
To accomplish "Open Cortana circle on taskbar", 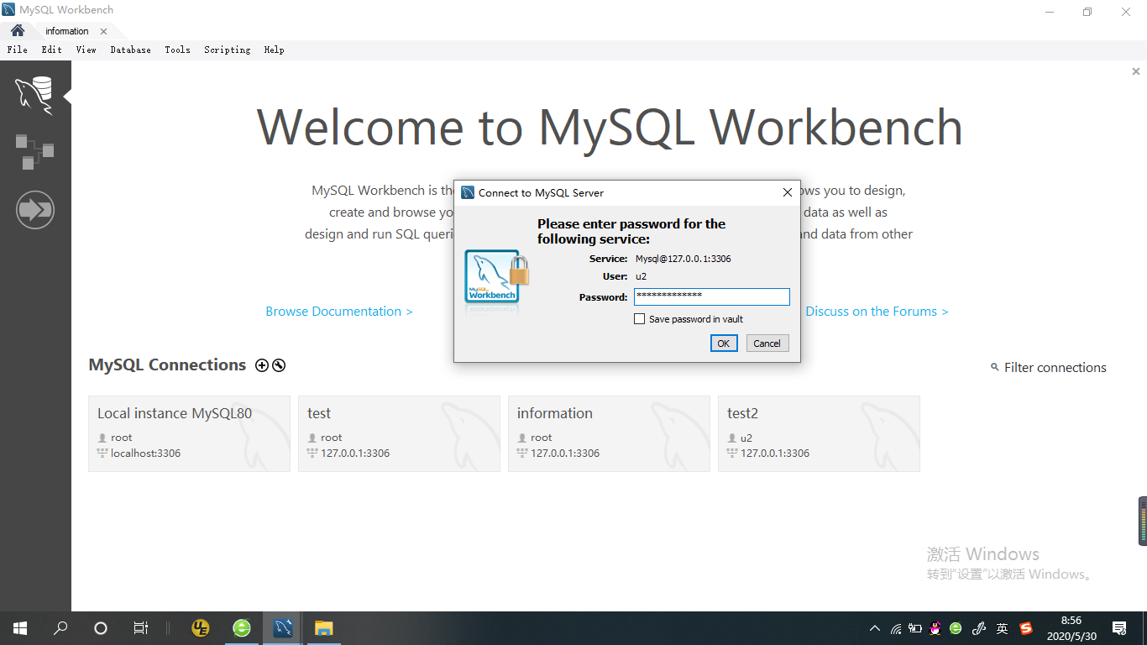I will [x=101, y=628].
